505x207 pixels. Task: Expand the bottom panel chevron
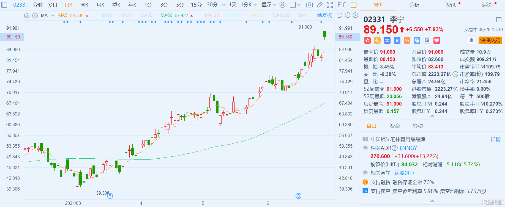click(432, 201)
